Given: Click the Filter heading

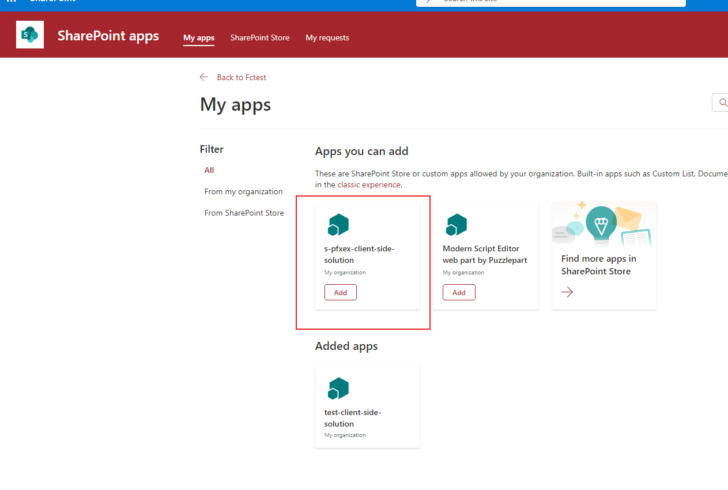Looking at the screenshot, I should [x=212, y=149].
